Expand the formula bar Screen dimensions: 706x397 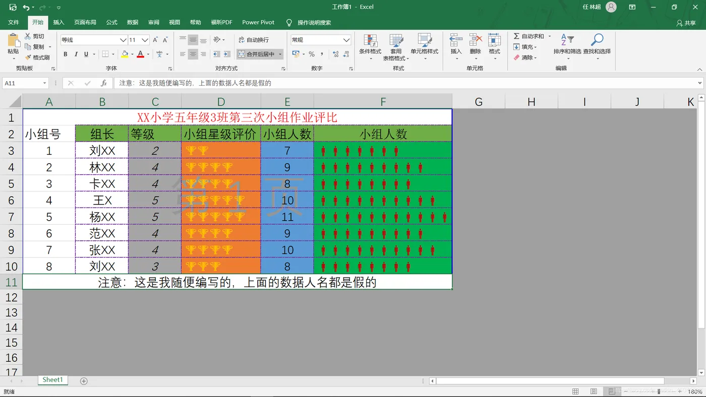pyautogui.click(x=700, y=83)
